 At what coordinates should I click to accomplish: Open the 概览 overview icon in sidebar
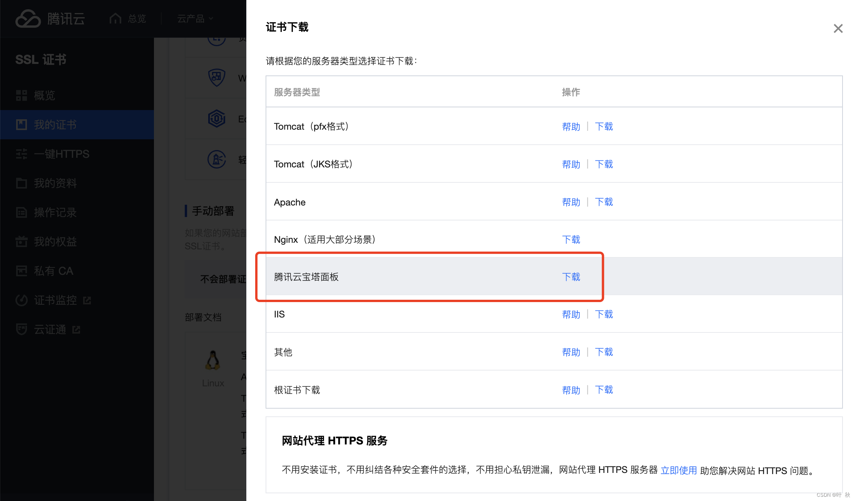[22, 95]
